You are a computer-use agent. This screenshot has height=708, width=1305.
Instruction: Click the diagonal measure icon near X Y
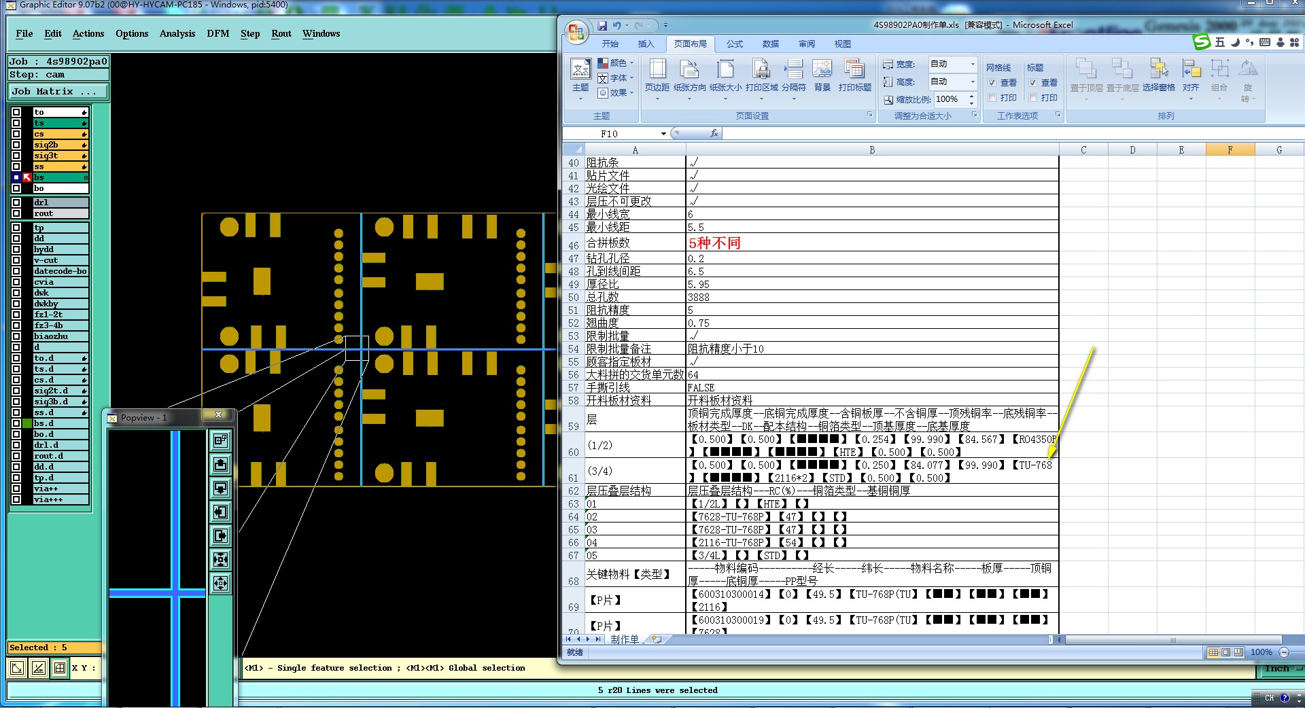point(17,668)
